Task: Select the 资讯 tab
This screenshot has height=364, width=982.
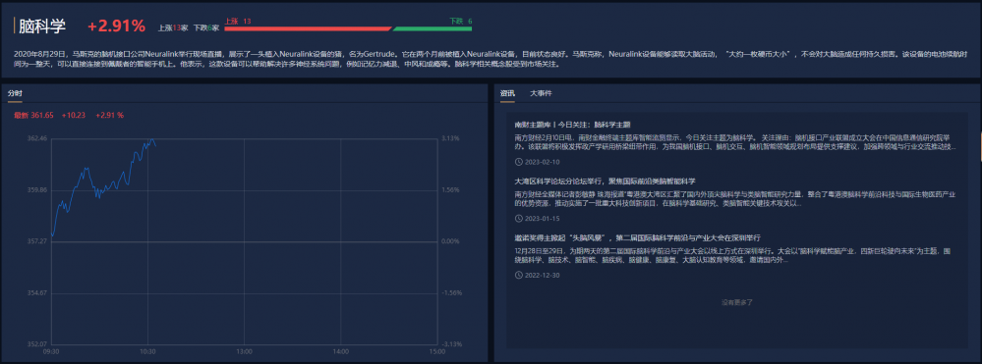Action: (507, 93)
